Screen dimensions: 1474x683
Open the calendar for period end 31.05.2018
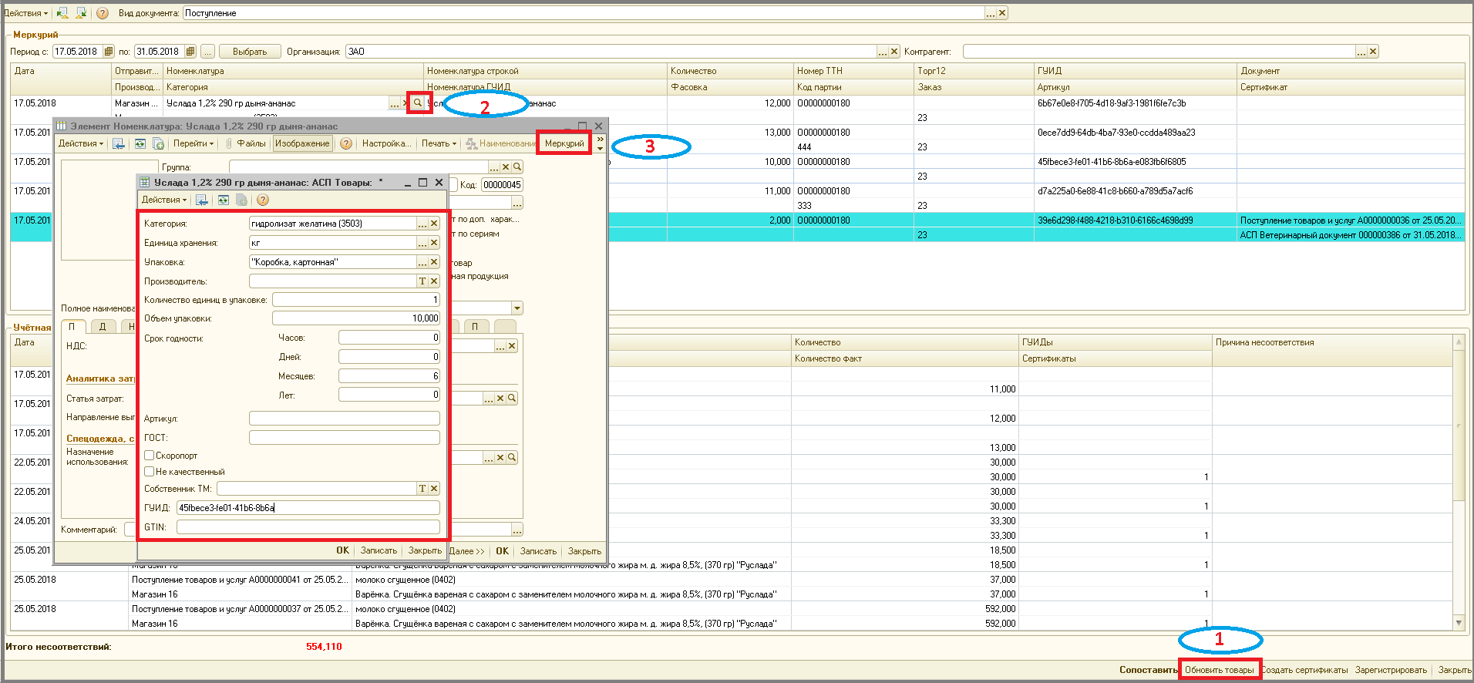click(x=190, y=52)
